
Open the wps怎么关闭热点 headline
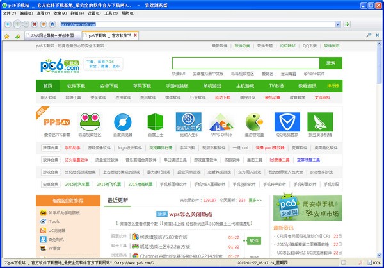coord(191,214)
